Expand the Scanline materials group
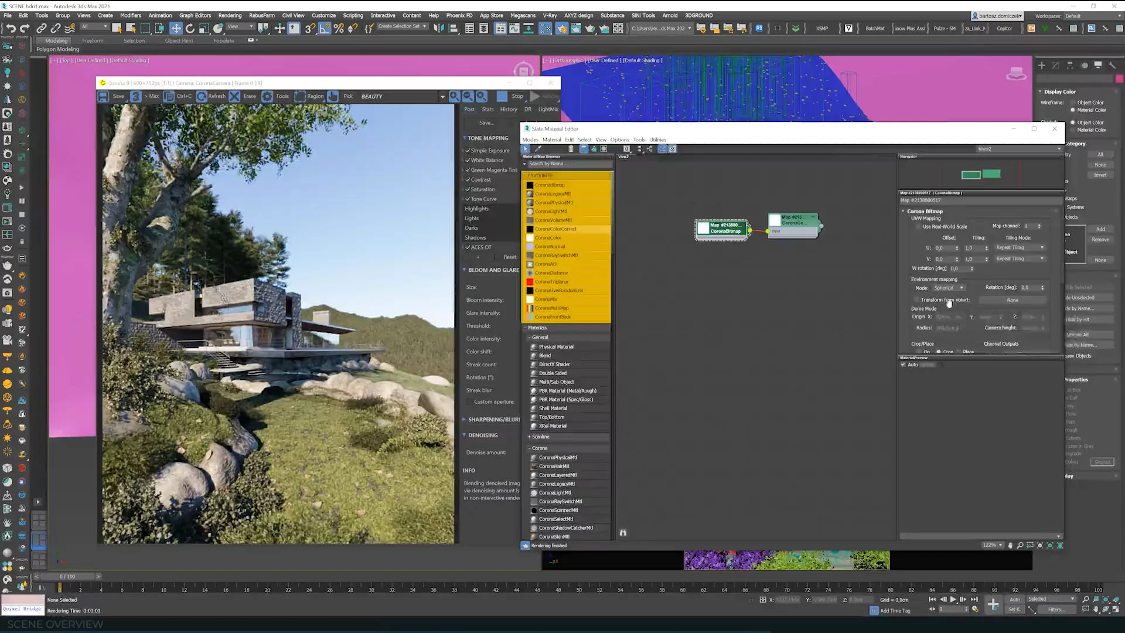This screenshot has width=1125, height=633. [x=529, y=437]
